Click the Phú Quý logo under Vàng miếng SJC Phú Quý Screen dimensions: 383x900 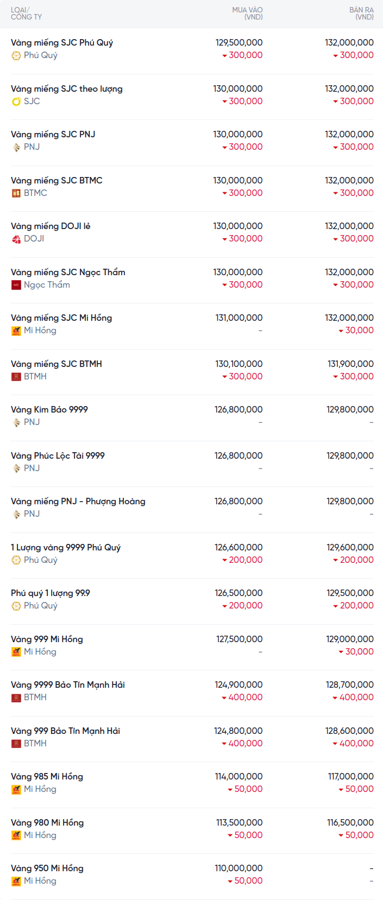(x=16, y=55)
